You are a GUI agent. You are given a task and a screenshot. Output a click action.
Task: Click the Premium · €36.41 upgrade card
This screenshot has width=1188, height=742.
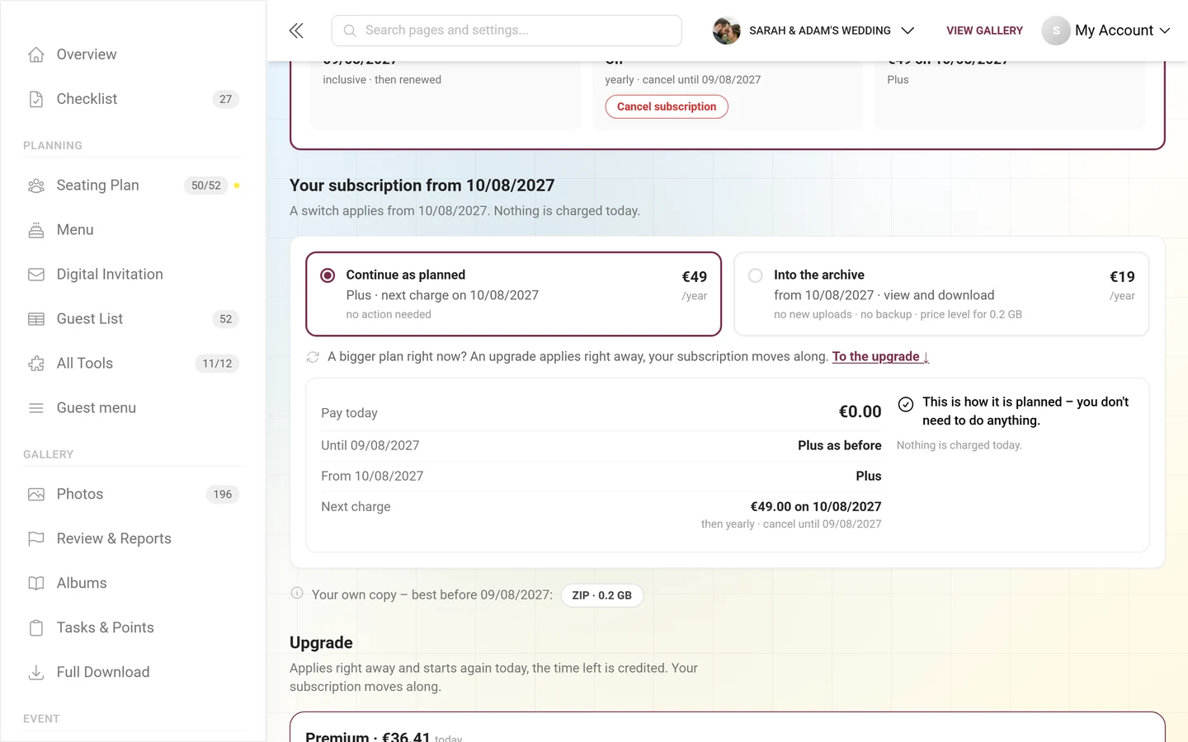(727, 727)
